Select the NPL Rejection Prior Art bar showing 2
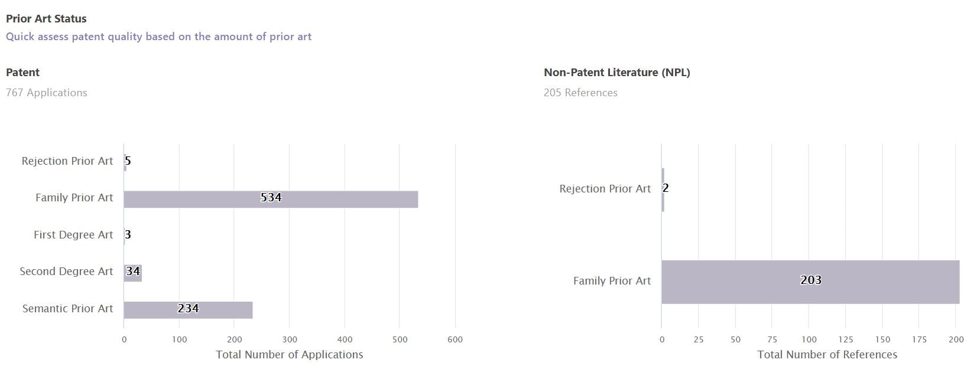This screenshot has height=366, width=974. (663, 190)
